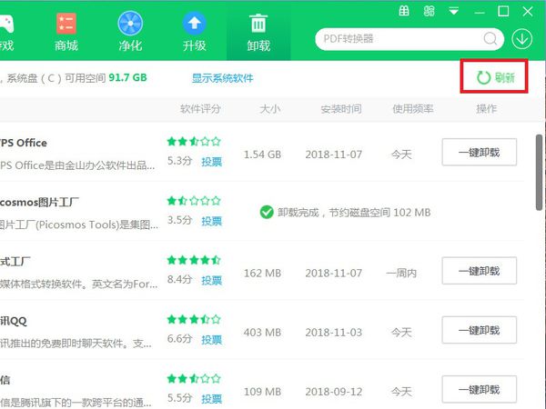Click the Picosmos star rating
The image size is (546, 409).
[x=194, y=201]
